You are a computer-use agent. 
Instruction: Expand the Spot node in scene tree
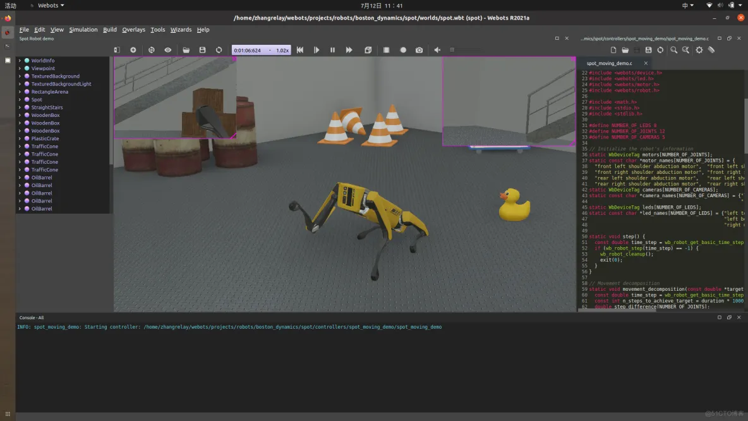pos(20,100)
